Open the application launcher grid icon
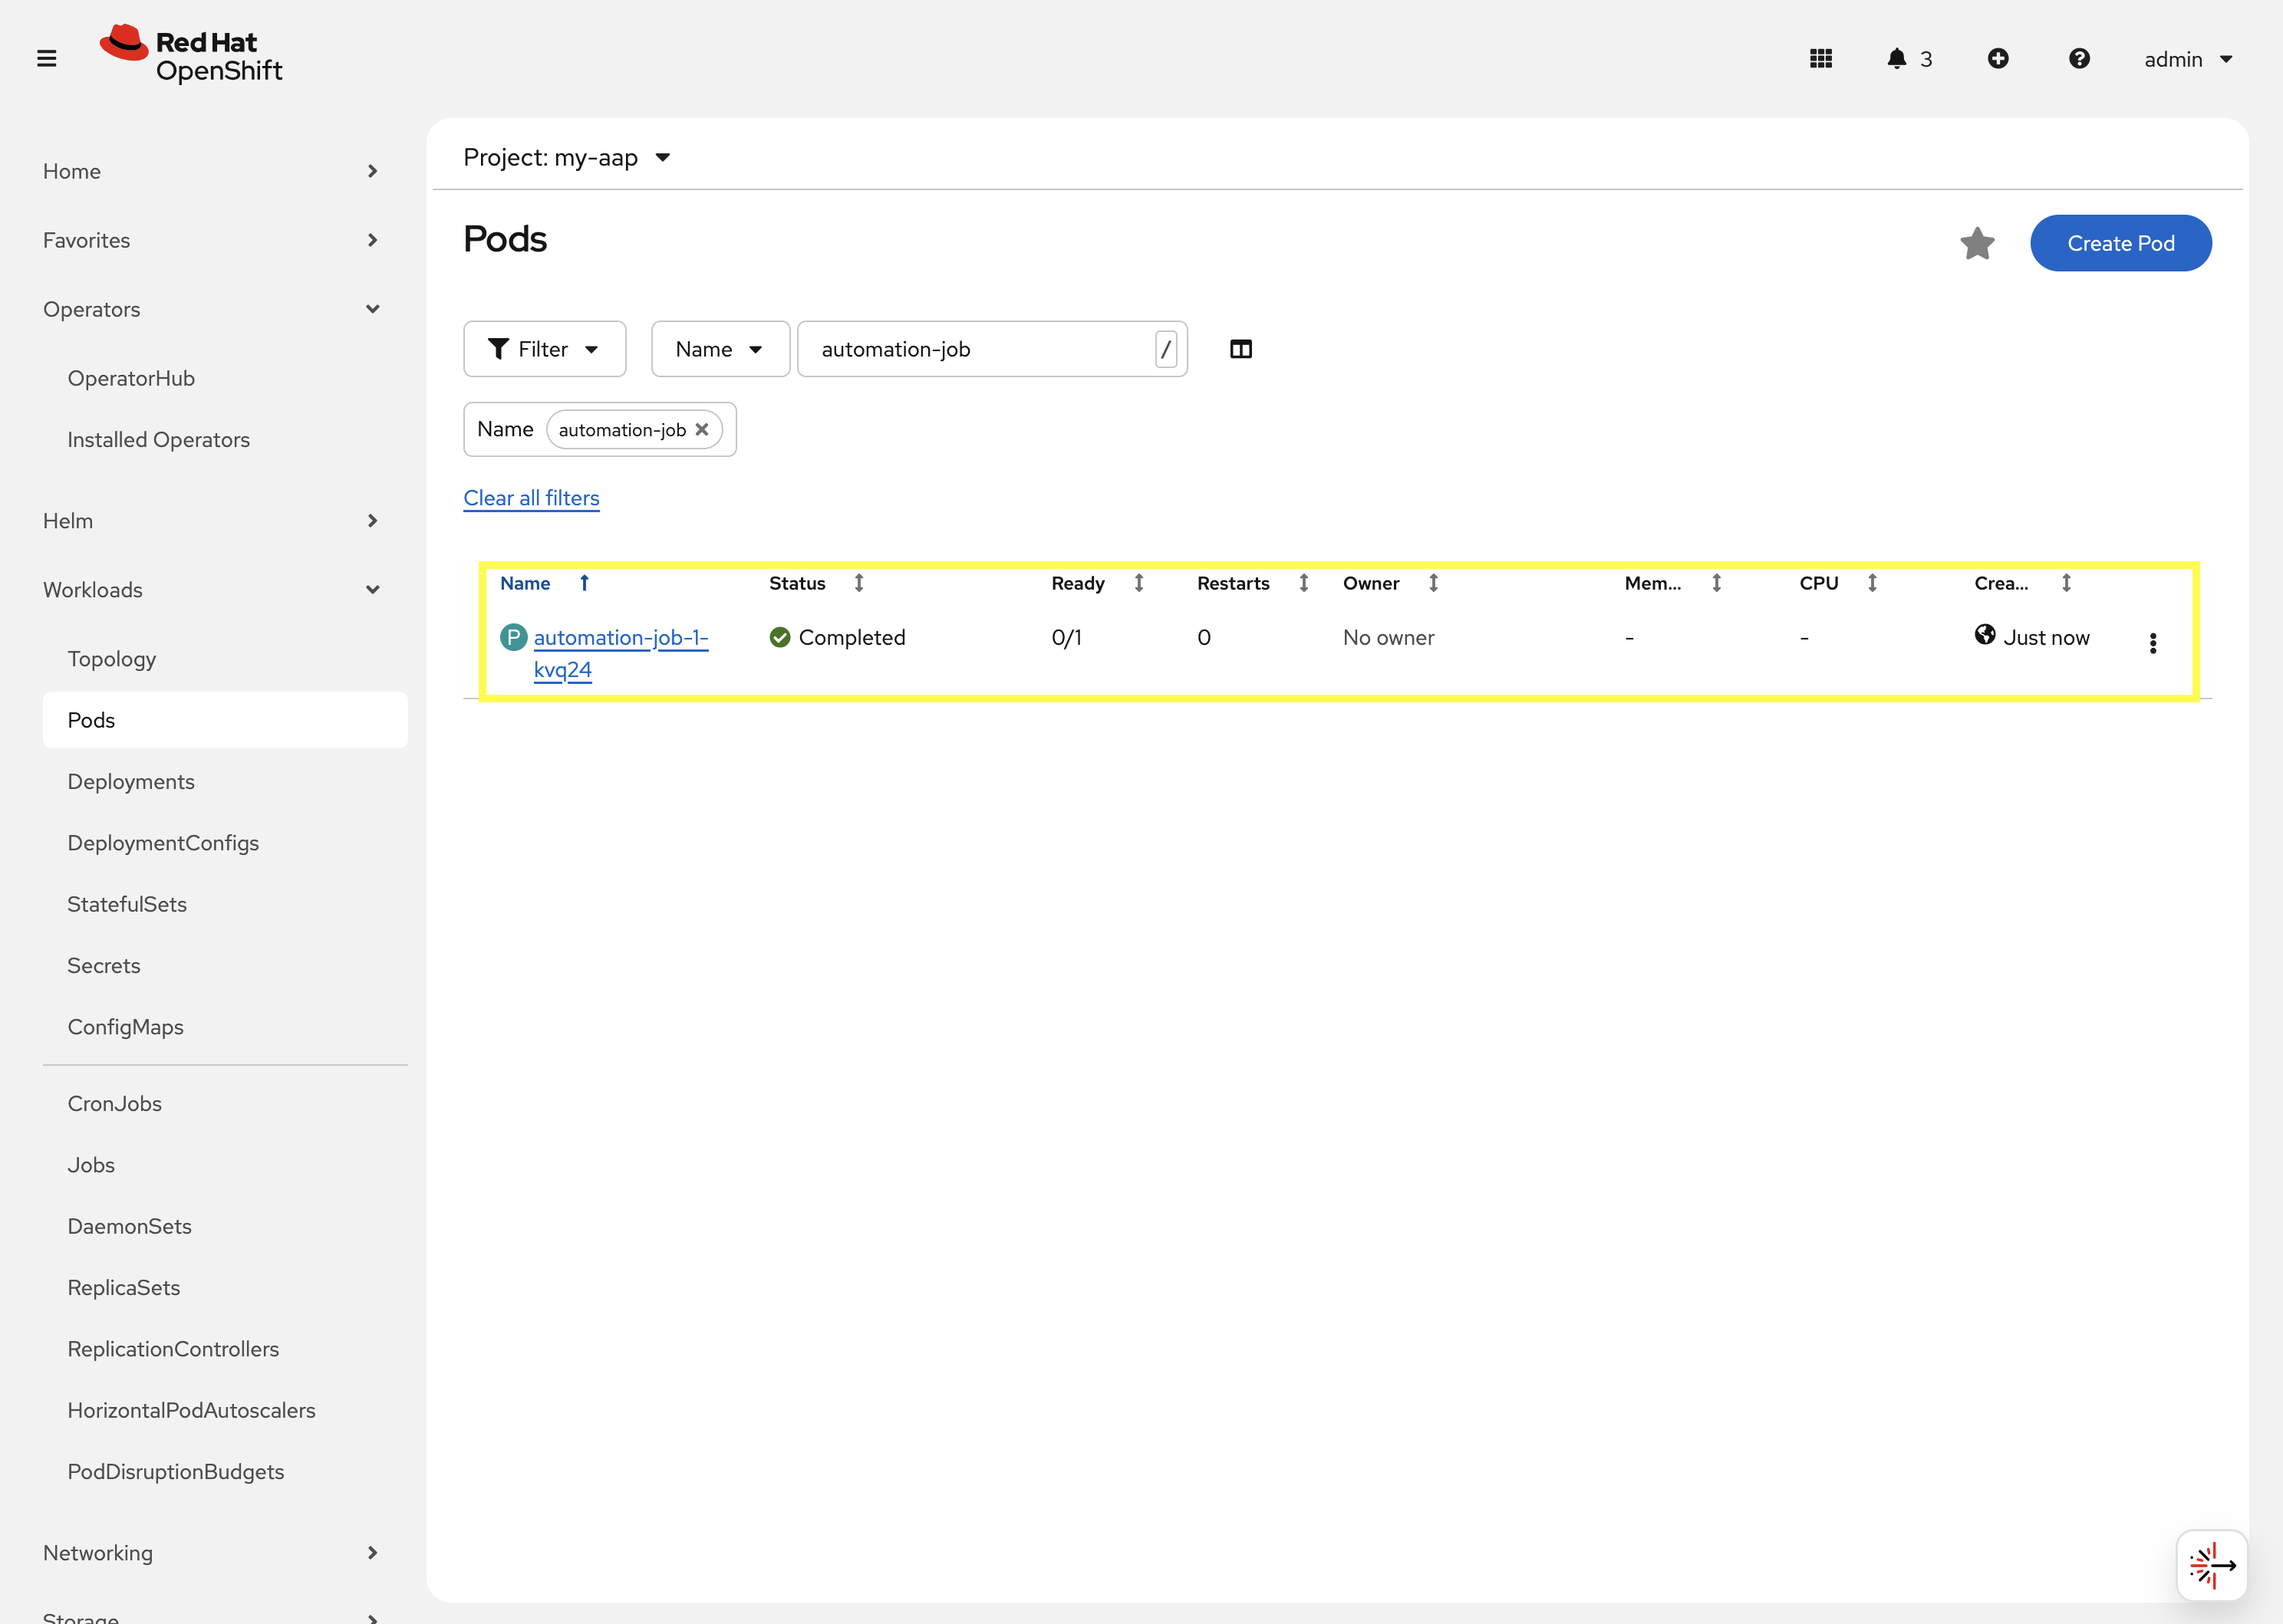 click(x=1820, y=59)
